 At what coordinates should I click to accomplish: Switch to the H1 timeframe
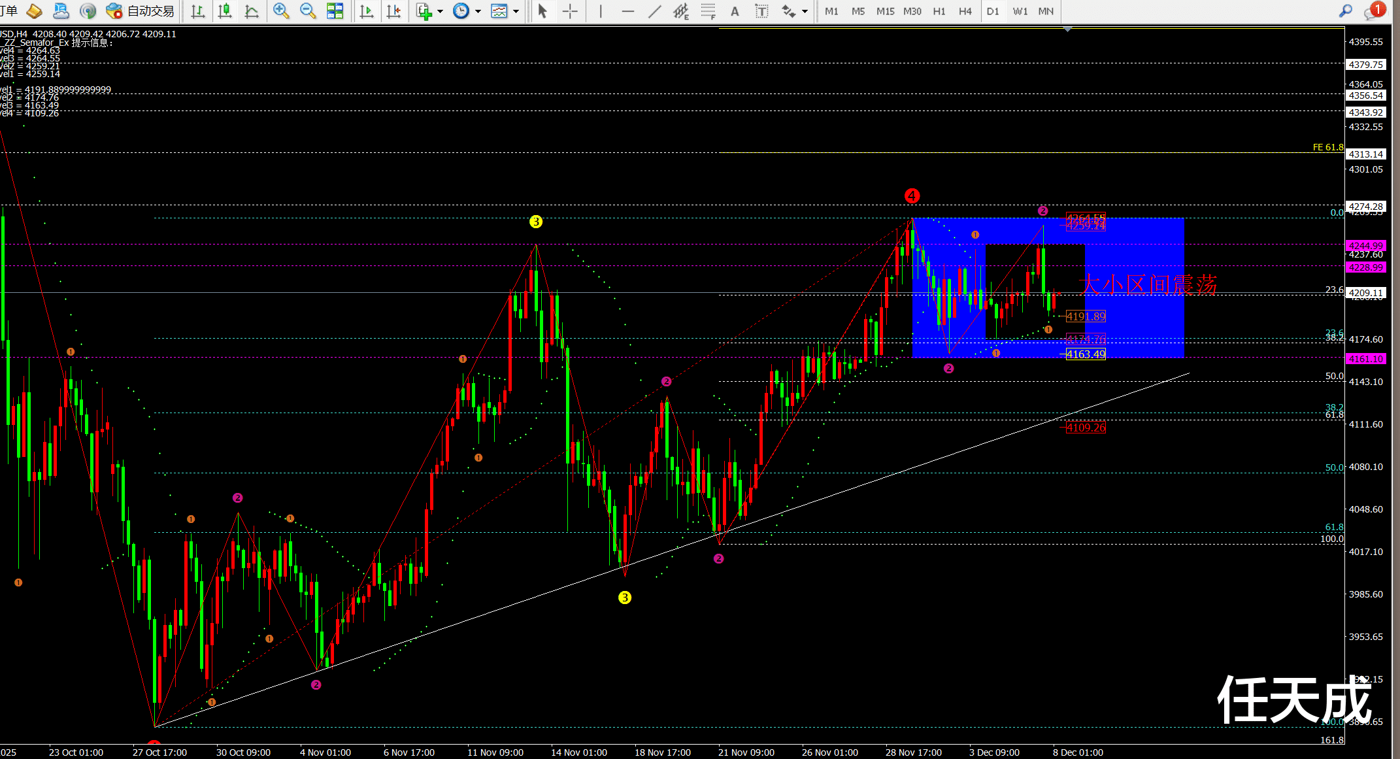(x=939, y=11)
